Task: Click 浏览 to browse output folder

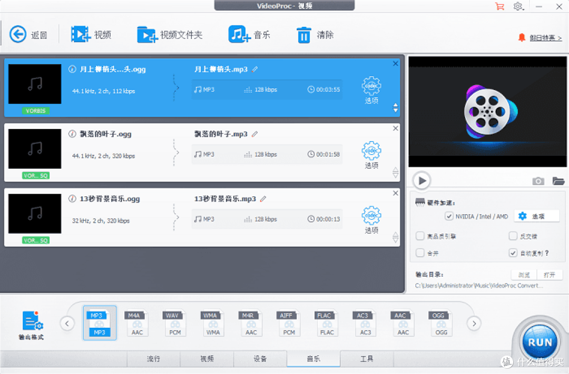Action: [x=524, y=275]
